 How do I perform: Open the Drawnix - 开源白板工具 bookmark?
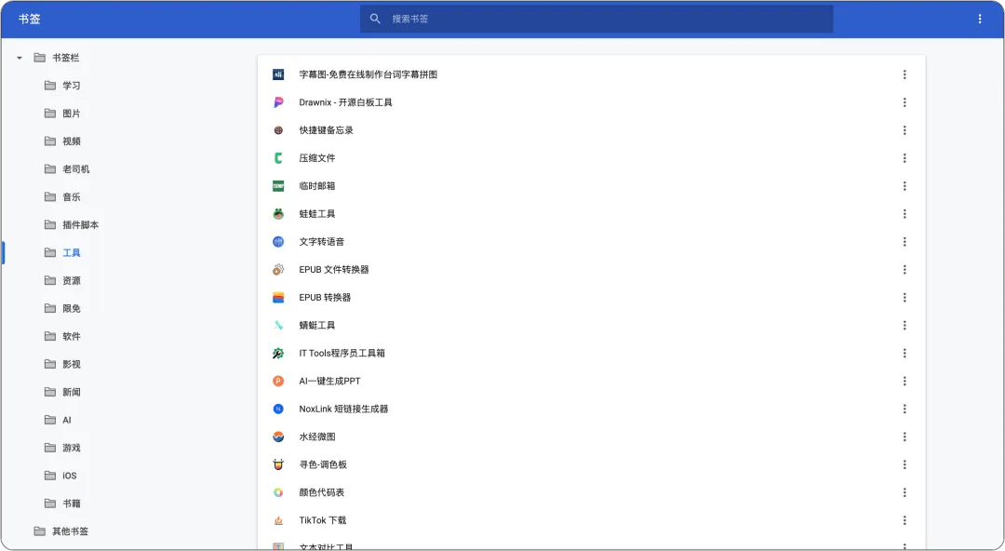(x=345, y=102)
